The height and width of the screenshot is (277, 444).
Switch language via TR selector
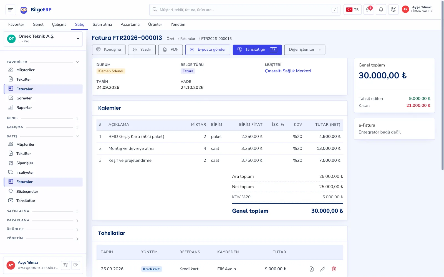pos(352,10)
